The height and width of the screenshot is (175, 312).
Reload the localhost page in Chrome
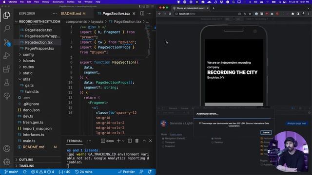170,14
